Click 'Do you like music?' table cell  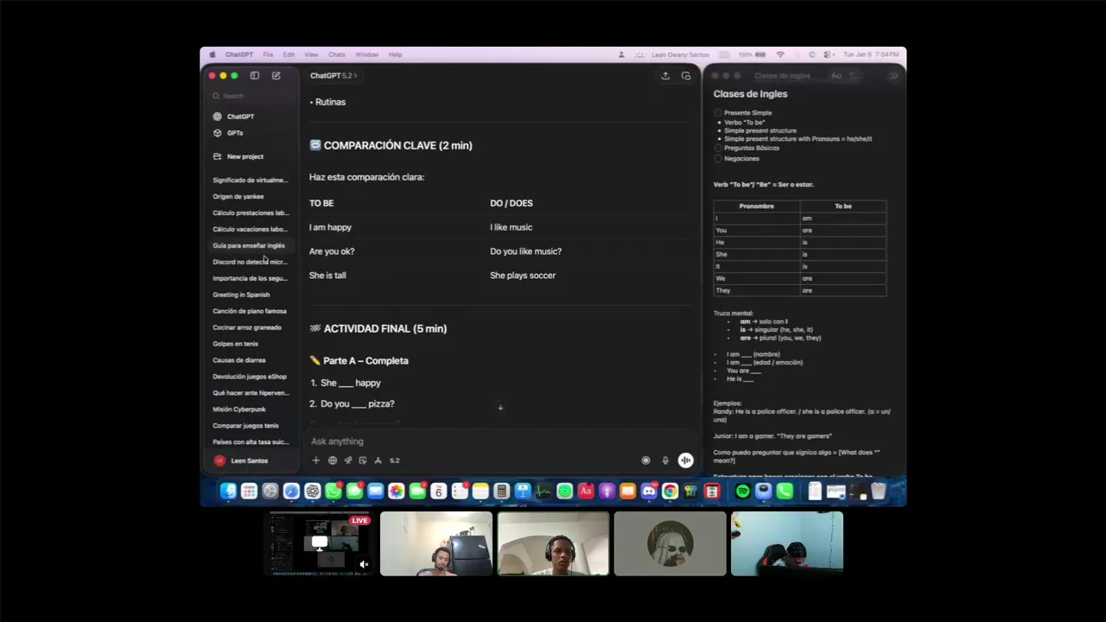click(x=525, y=251)
